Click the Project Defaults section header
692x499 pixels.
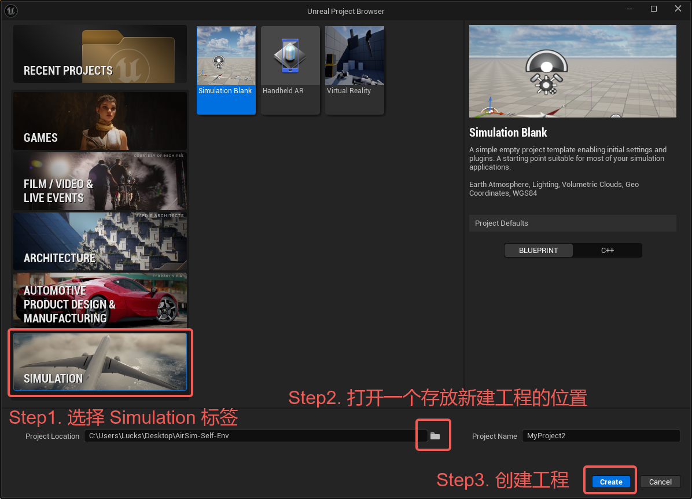(x=572, y=223)
